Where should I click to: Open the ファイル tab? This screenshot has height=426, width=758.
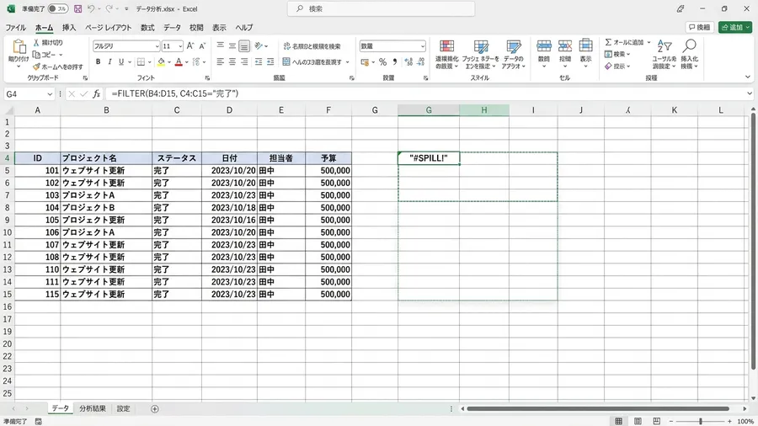pos(15,28)
